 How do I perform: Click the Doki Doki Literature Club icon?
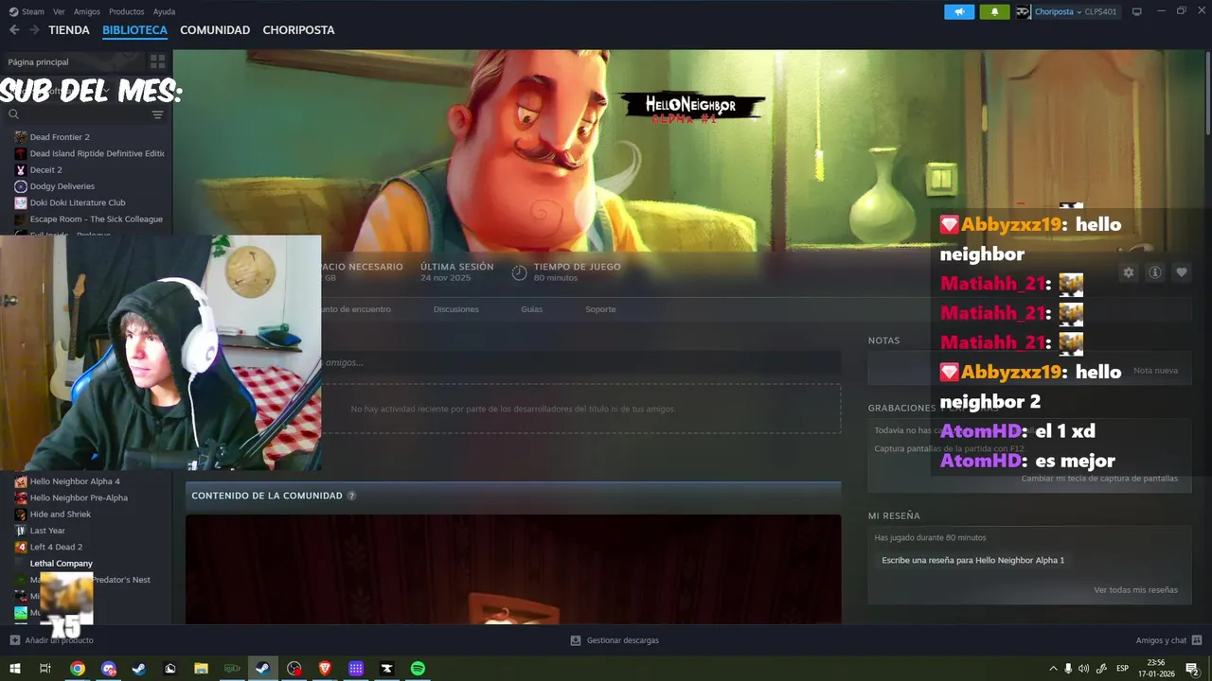pos(21,202)
